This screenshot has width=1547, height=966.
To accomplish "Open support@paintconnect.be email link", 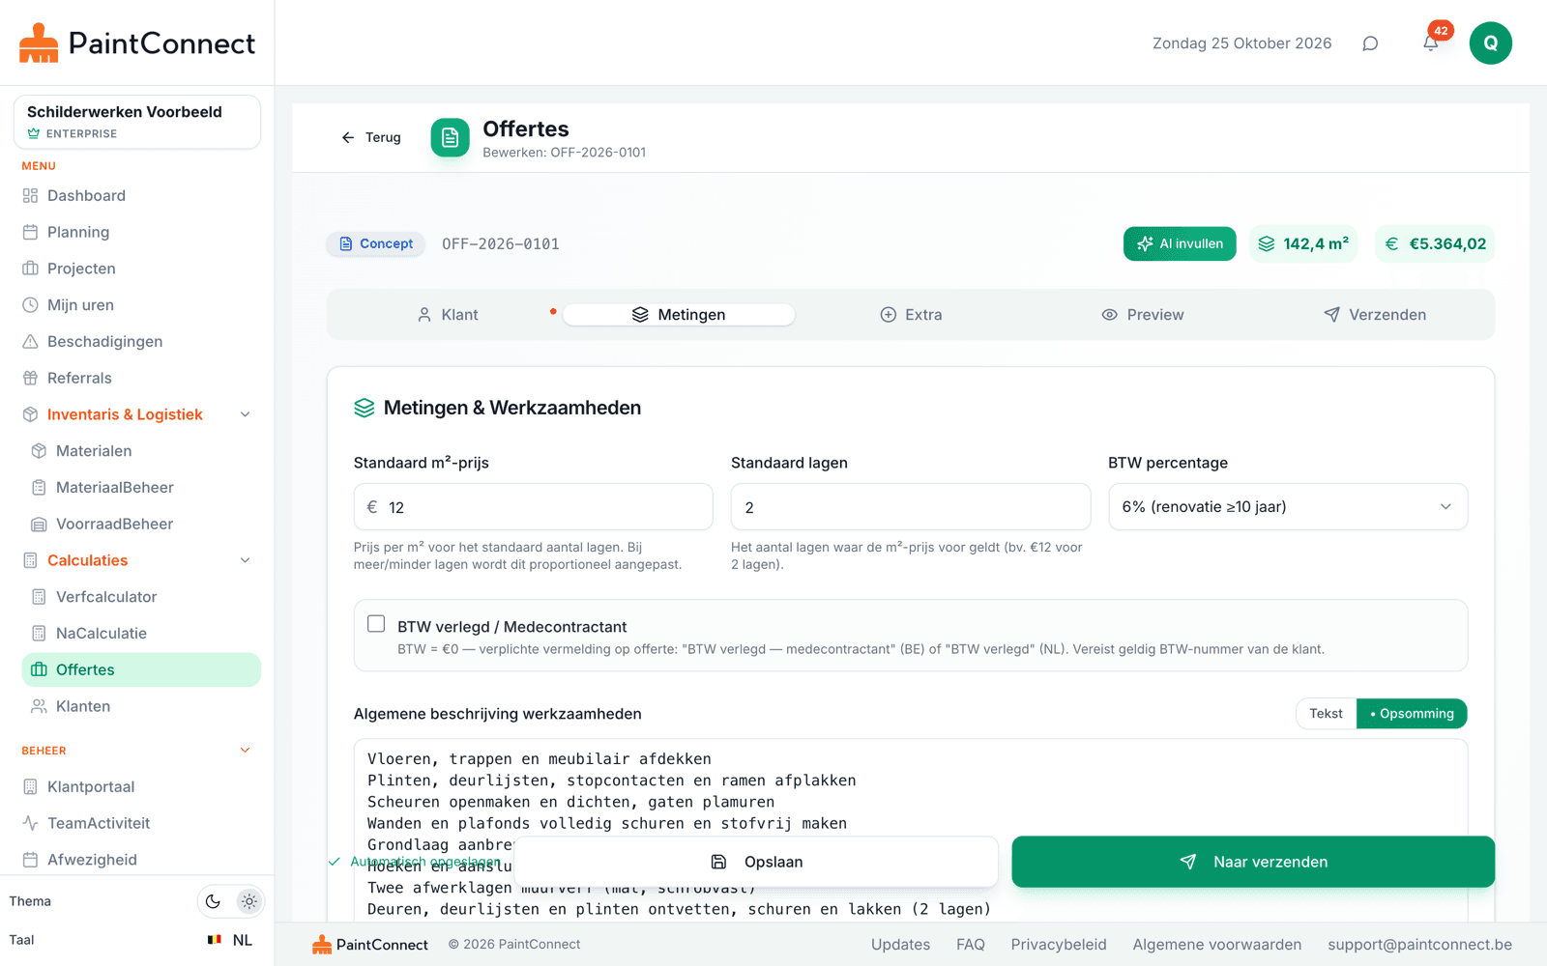I will pyautogui.click(x=1419, y=945).
